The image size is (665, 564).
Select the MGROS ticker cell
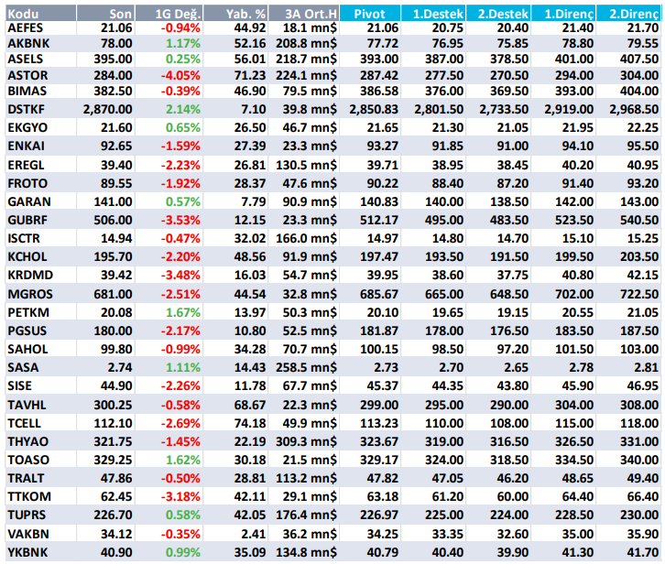pyautogui.click(x=40, y=294)
